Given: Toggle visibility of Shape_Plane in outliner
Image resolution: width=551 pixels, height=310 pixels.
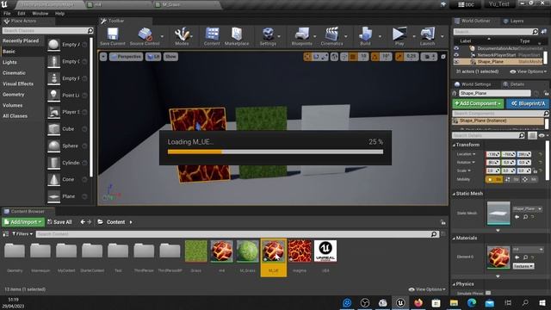Looking at the screenshot, I should (x=456, y=62).
